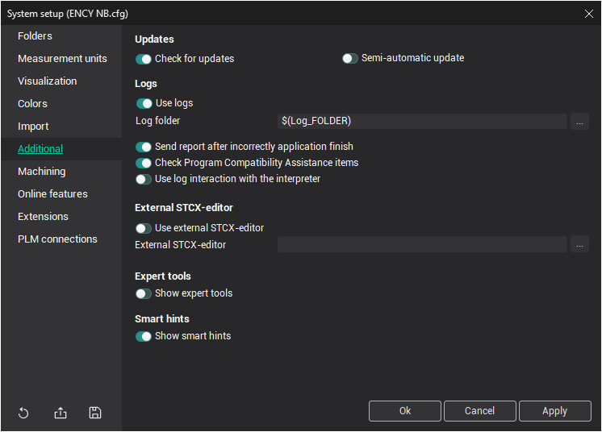Go to PLM connections settings
The width and height of the screenshot is (602, 432).
coord(57,239)
